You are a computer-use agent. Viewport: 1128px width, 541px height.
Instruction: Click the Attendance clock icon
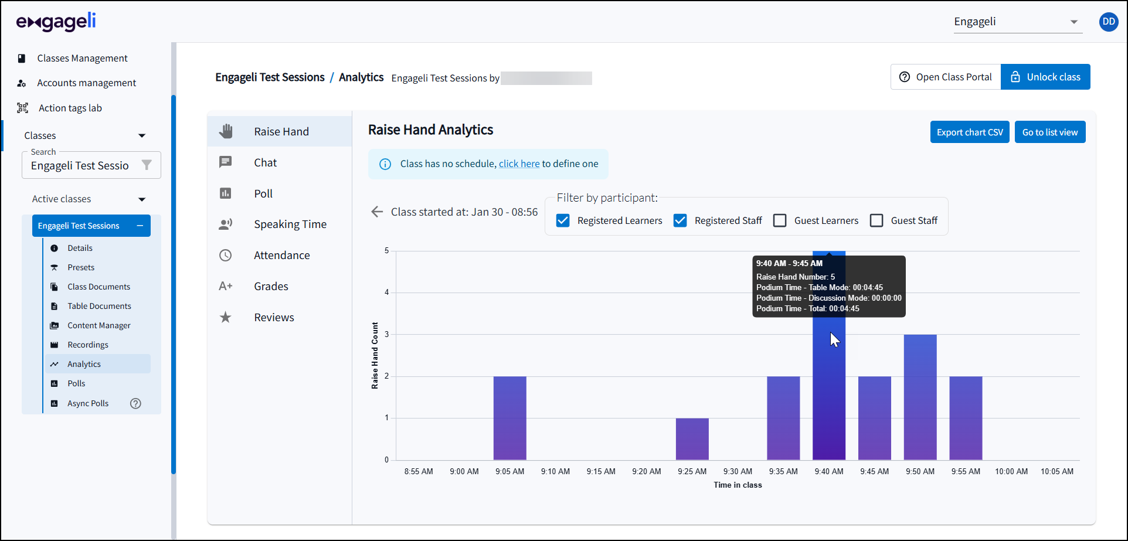pyautogui.click(x=226, y=255)
